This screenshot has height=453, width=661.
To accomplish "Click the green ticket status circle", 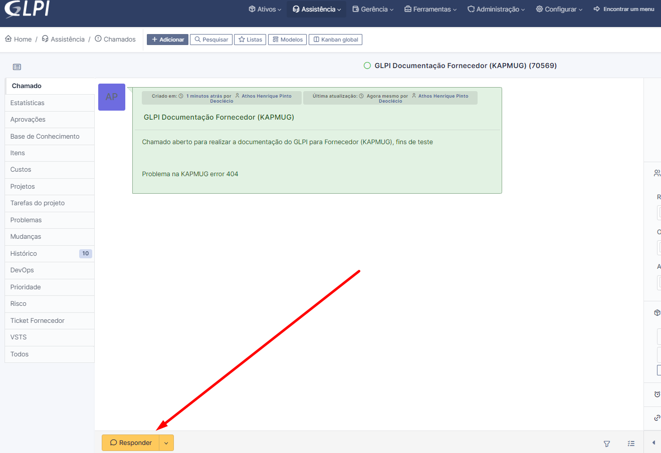I will point(367,66).
